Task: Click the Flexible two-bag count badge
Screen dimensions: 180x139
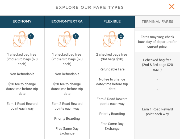Action: [120, 36]
